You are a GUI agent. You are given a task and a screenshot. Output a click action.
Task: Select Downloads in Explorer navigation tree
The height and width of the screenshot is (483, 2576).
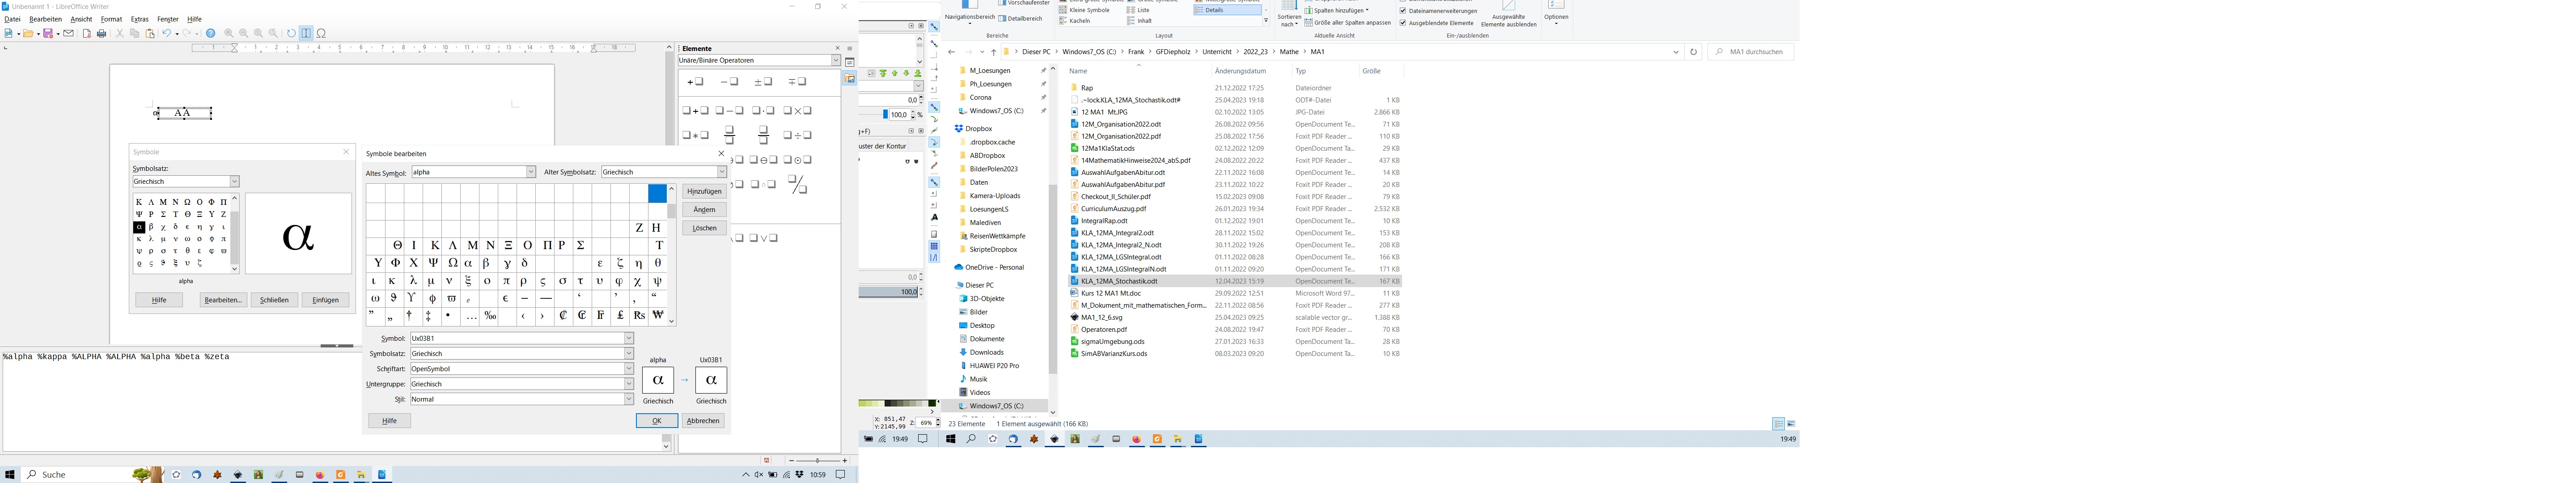[x=986, y=352]
